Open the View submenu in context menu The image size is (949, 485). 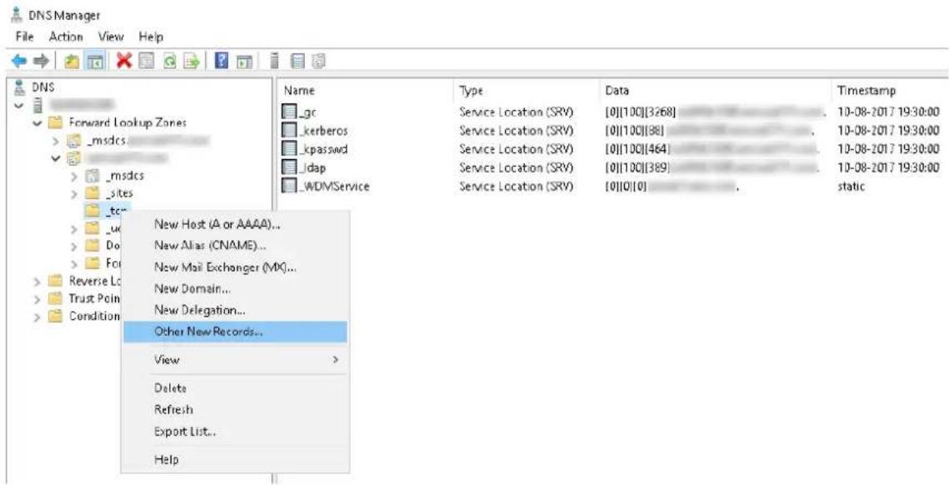235,360
